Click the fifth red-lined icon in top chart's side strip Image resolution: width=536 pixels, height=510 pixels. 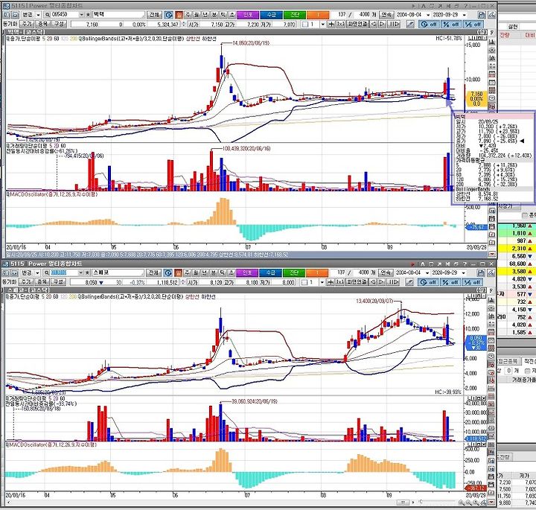pos(492,74)
